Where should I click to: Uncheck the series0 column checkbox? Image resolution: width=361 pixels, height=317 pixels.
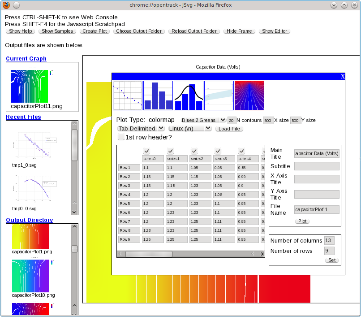click(146, 152)
